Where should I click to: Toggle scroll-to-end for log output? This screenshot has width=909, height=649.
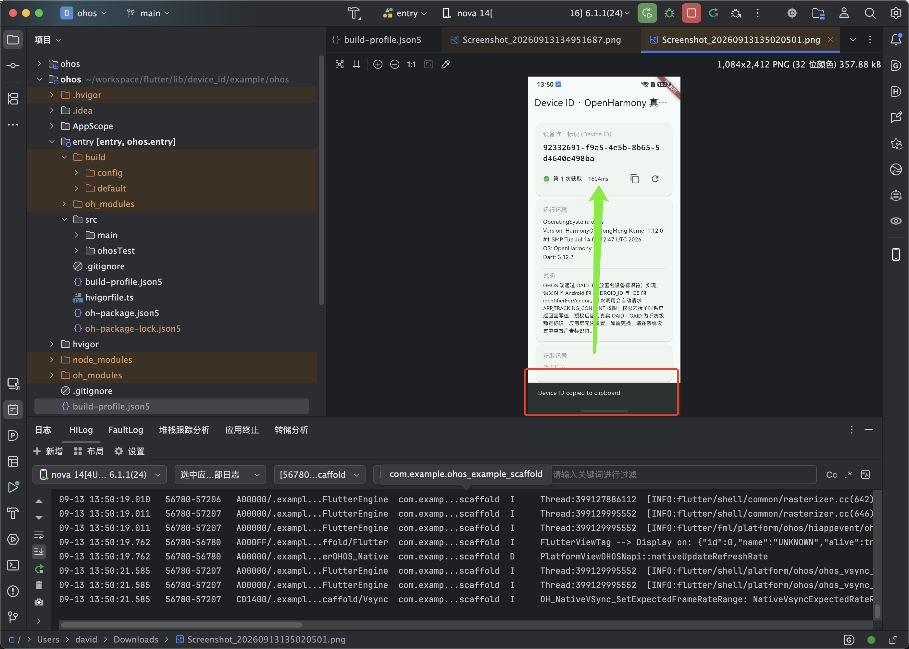pos(39,552)
